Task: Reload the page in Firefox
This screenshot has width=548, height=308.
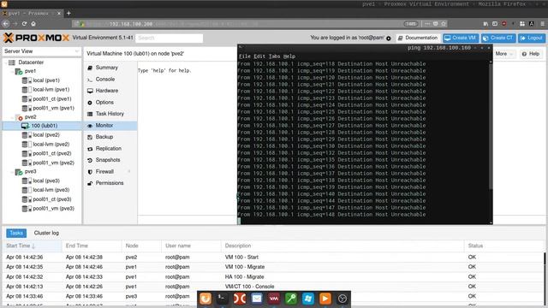Action: (24, 24)
